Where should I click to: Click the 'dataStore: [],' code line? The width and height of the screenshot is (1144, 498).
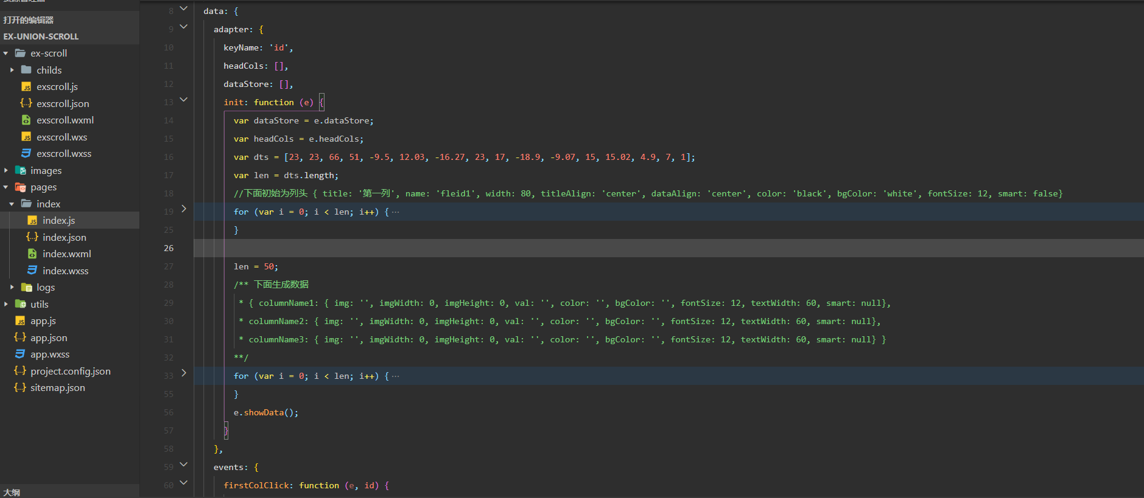(258, 84)
